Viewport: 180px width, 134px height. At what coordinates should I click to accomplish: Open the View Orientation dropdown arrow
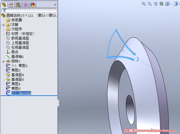tap(171, 4)
